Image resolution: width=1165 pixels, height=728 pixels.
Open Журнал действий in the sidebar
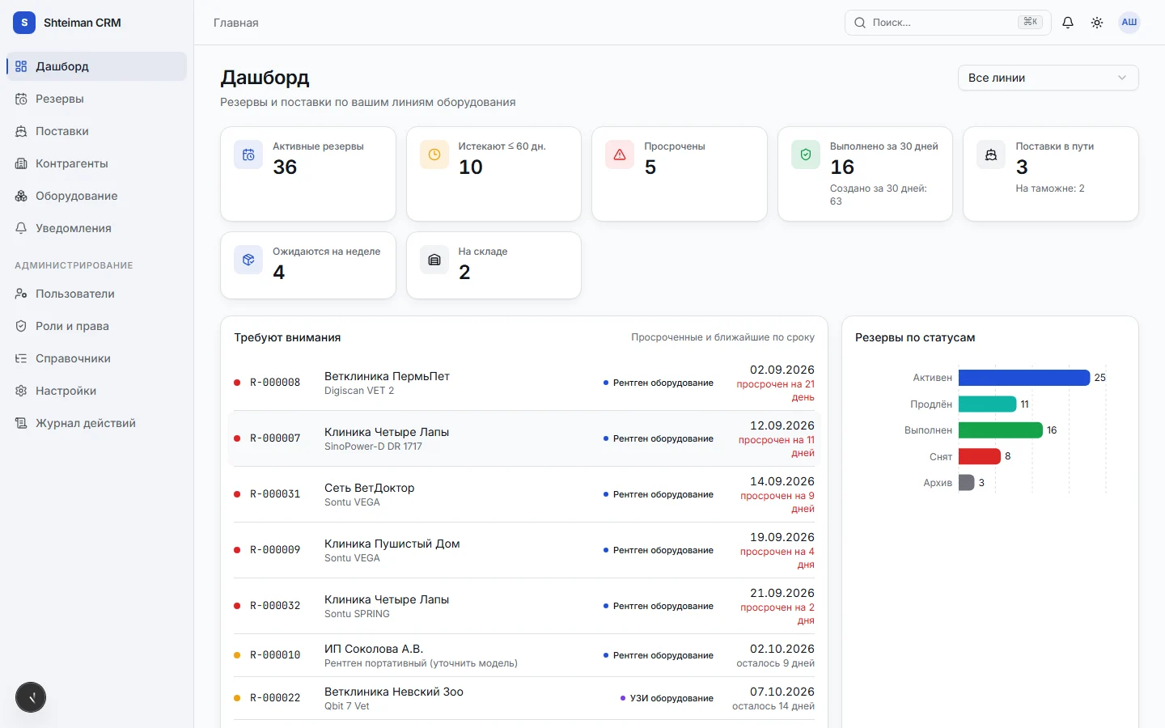(97, 423)
